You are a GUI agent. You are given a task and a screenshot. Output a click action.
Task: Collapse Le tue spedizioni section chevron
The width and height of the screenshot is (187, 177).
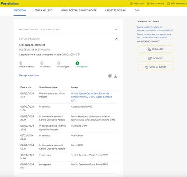click(x=116, y=39)
